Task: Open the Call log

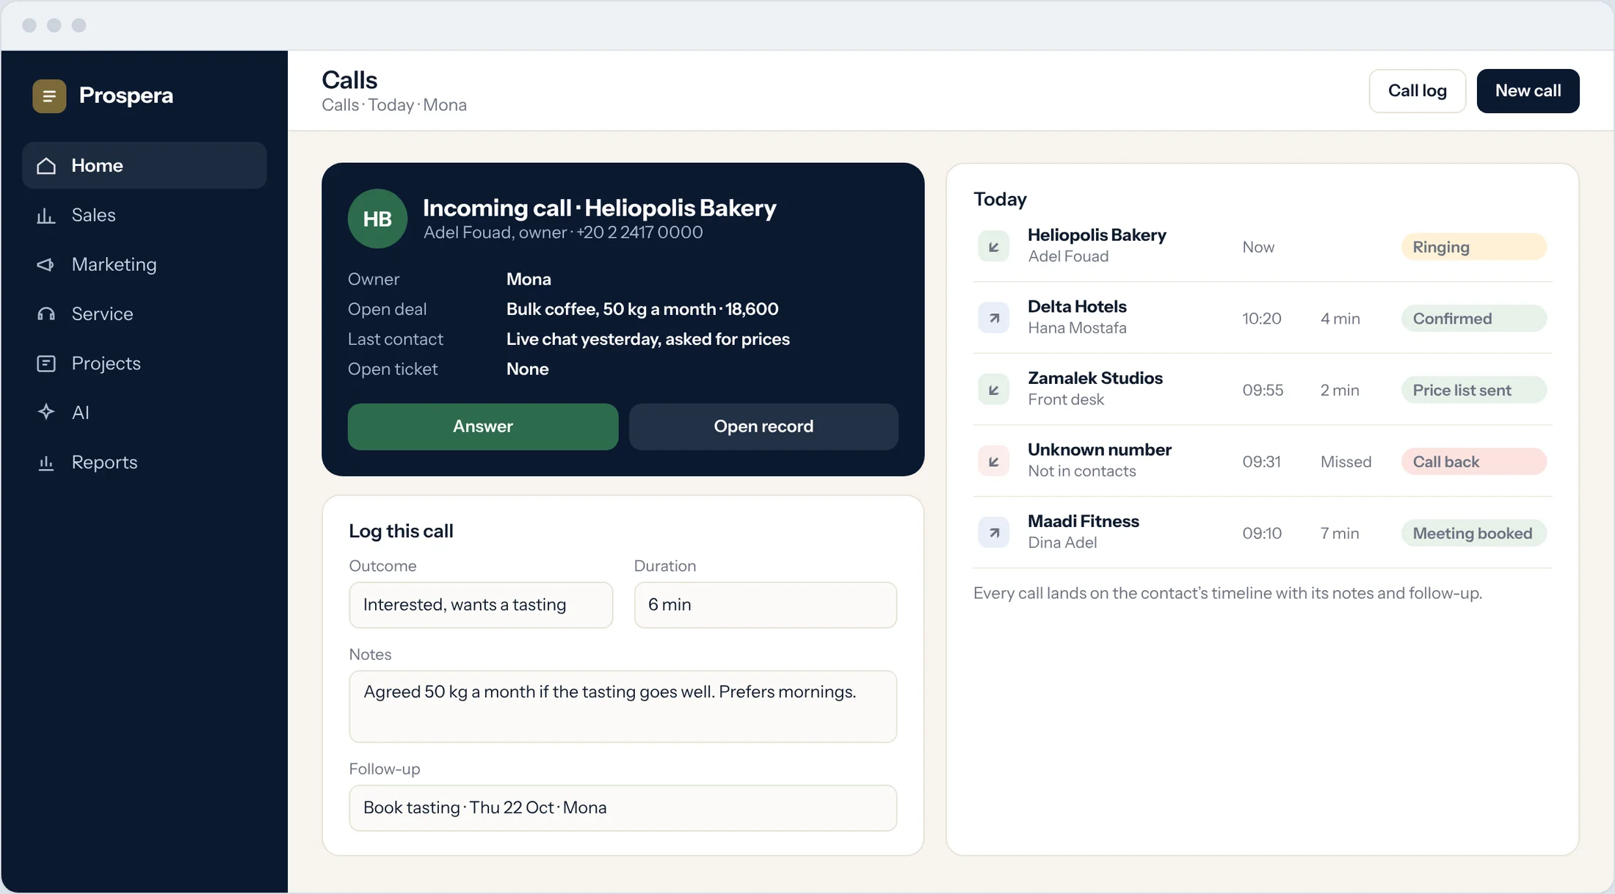Action: click(1417, 91)
